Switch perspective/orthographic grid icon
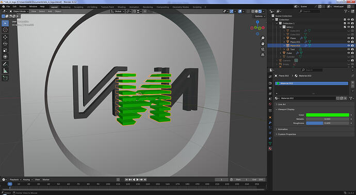The width and height of the screenshot is (356, 195). pos(263,55)
